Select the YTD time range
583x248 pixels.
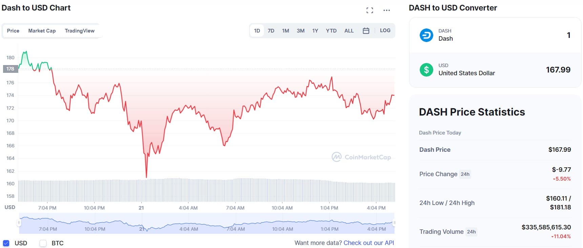tap(331, 31)
